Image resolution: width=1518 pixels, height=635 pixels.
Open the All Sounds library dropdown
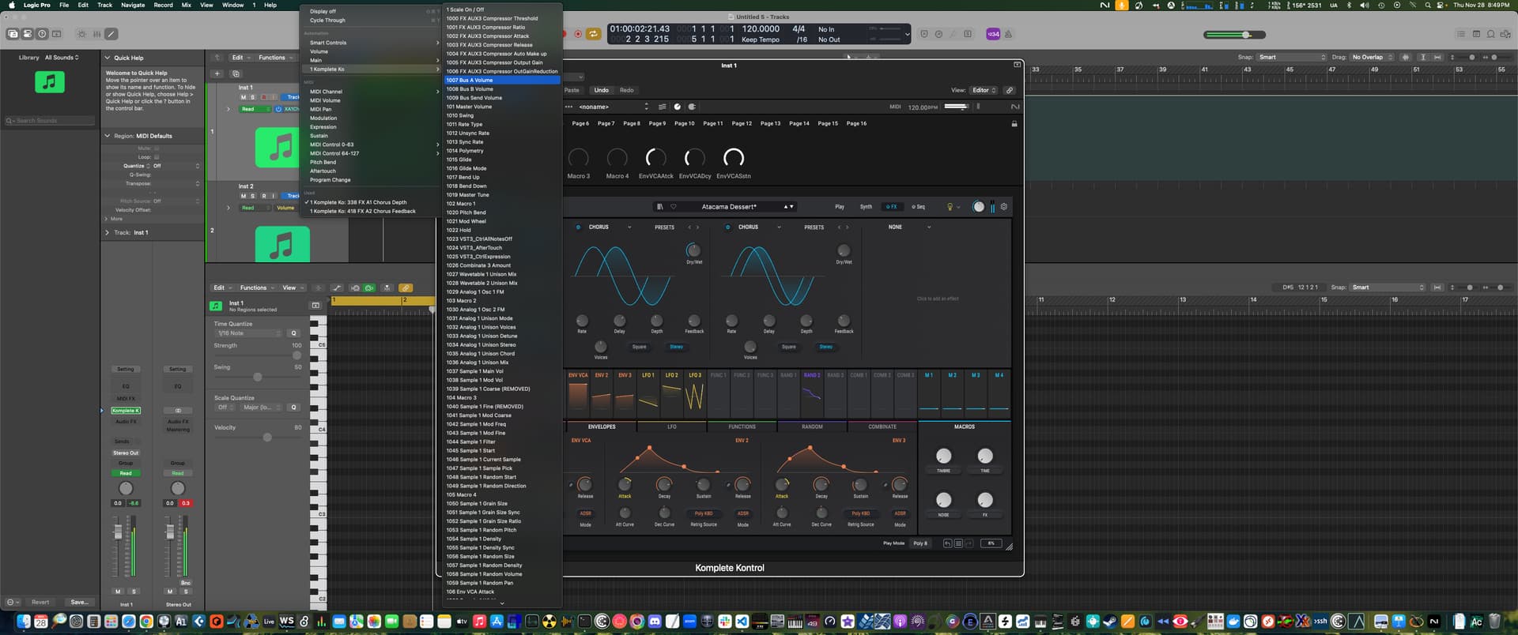pos(62,58)
